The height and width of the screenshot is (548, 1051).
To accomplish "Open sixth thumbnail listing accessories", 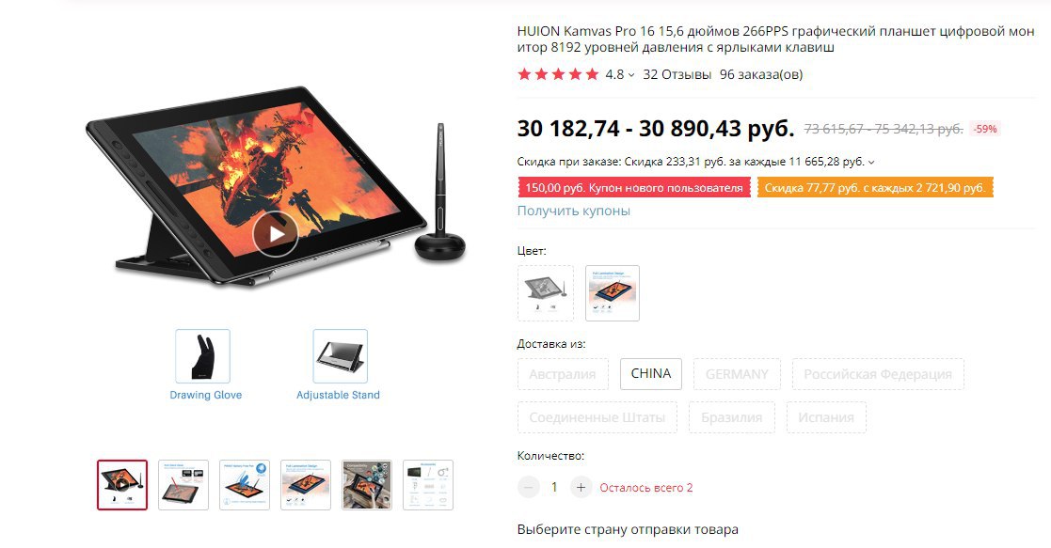I will pyautogui.click(x=427, y=485).
